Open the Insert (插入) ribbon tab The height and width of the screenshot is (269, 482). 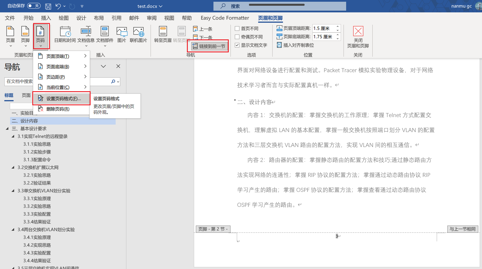[x=46, y=18]
